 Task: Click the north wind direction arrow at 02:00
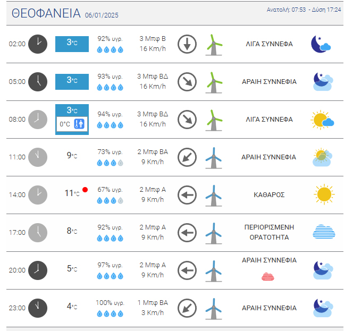coord(187,44)
